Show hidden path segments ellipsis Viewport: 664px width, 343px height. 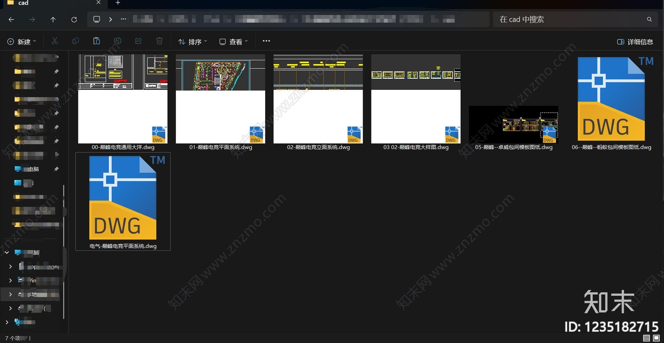[x=123, y=19]
